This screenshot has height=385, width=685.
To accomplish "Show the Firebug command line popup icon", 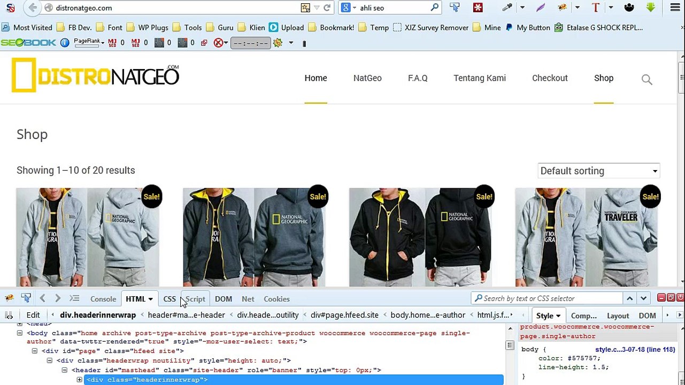I will (74, 298).
